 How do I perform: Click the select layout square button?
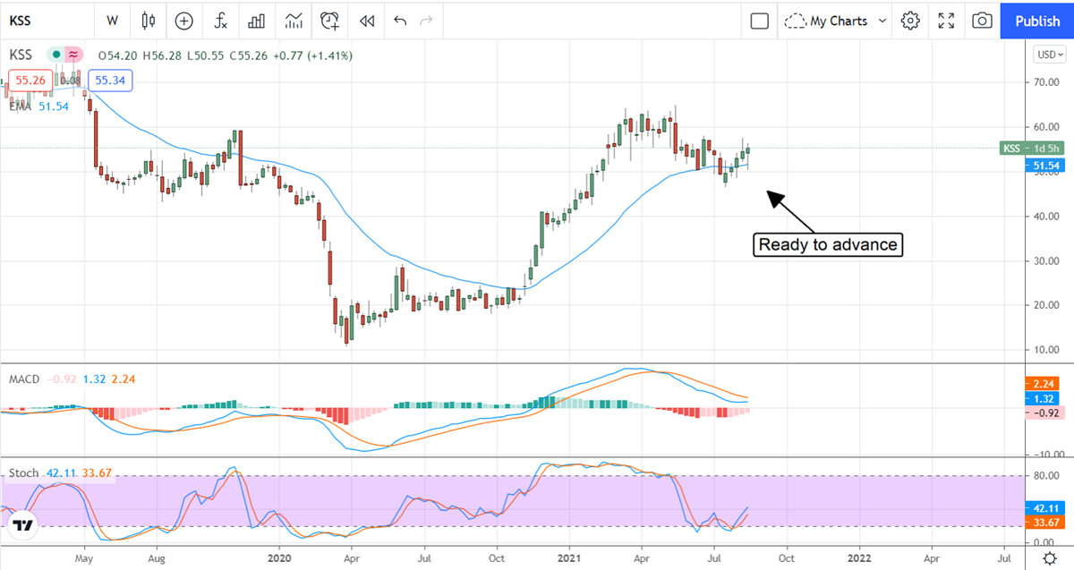(x=760, y=21)
